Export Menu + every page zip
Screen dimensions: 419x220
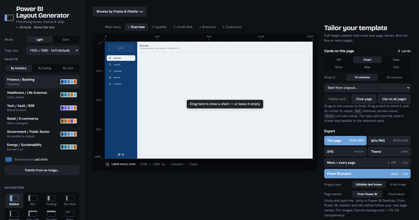click(x=367, y=163)
